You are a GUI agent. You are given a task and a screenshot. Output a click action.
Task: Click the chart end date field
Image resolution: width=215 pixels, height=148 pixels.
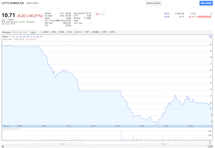tap(19, 39)
